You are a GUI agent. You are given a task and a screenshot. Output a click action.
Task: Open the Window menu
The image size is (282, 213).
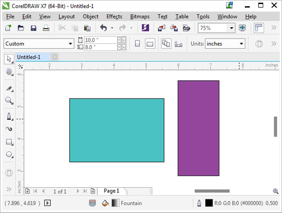tap(227, 16)
